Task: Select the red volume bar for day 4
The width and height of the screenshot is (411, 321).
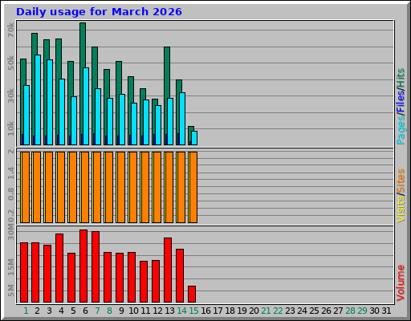Action: coord(59,268)
